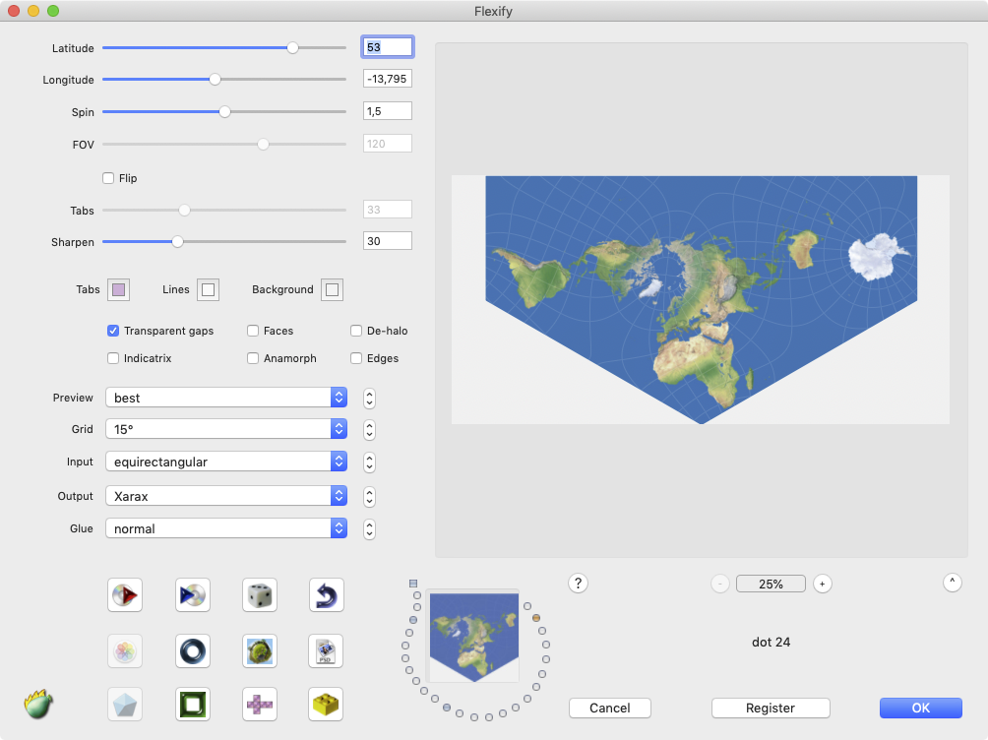Click the red arrow disc icon

[125, 594]
